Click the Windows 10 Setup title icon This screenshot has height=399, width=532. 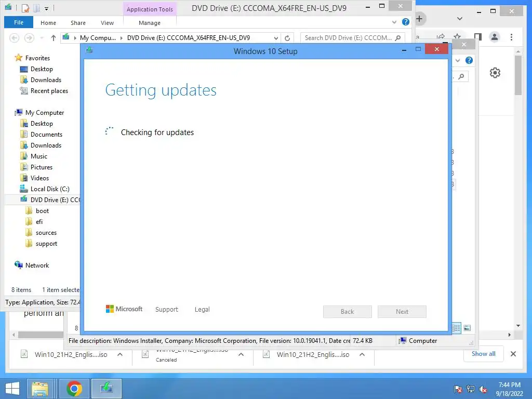click(x=89, y=50)
